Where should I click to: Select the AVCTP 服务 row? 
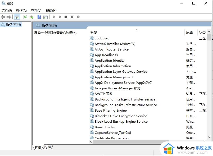click(x=148, y=94)
